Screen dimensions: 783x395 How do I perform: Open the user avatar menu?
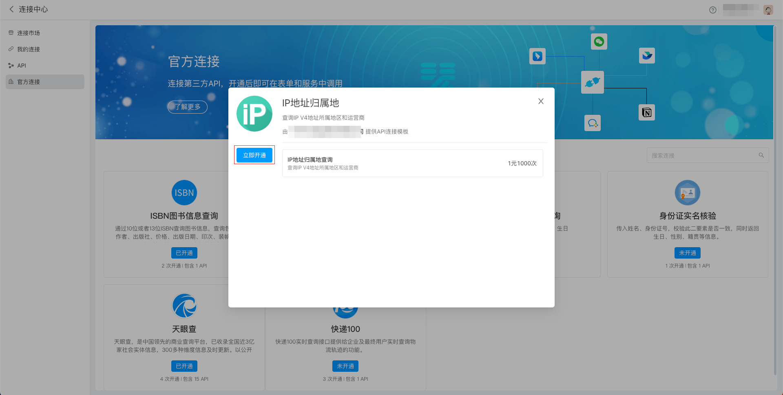[768, 10]
